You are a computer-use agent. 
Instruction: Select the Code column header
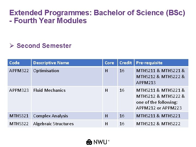(x=19, y=63)
